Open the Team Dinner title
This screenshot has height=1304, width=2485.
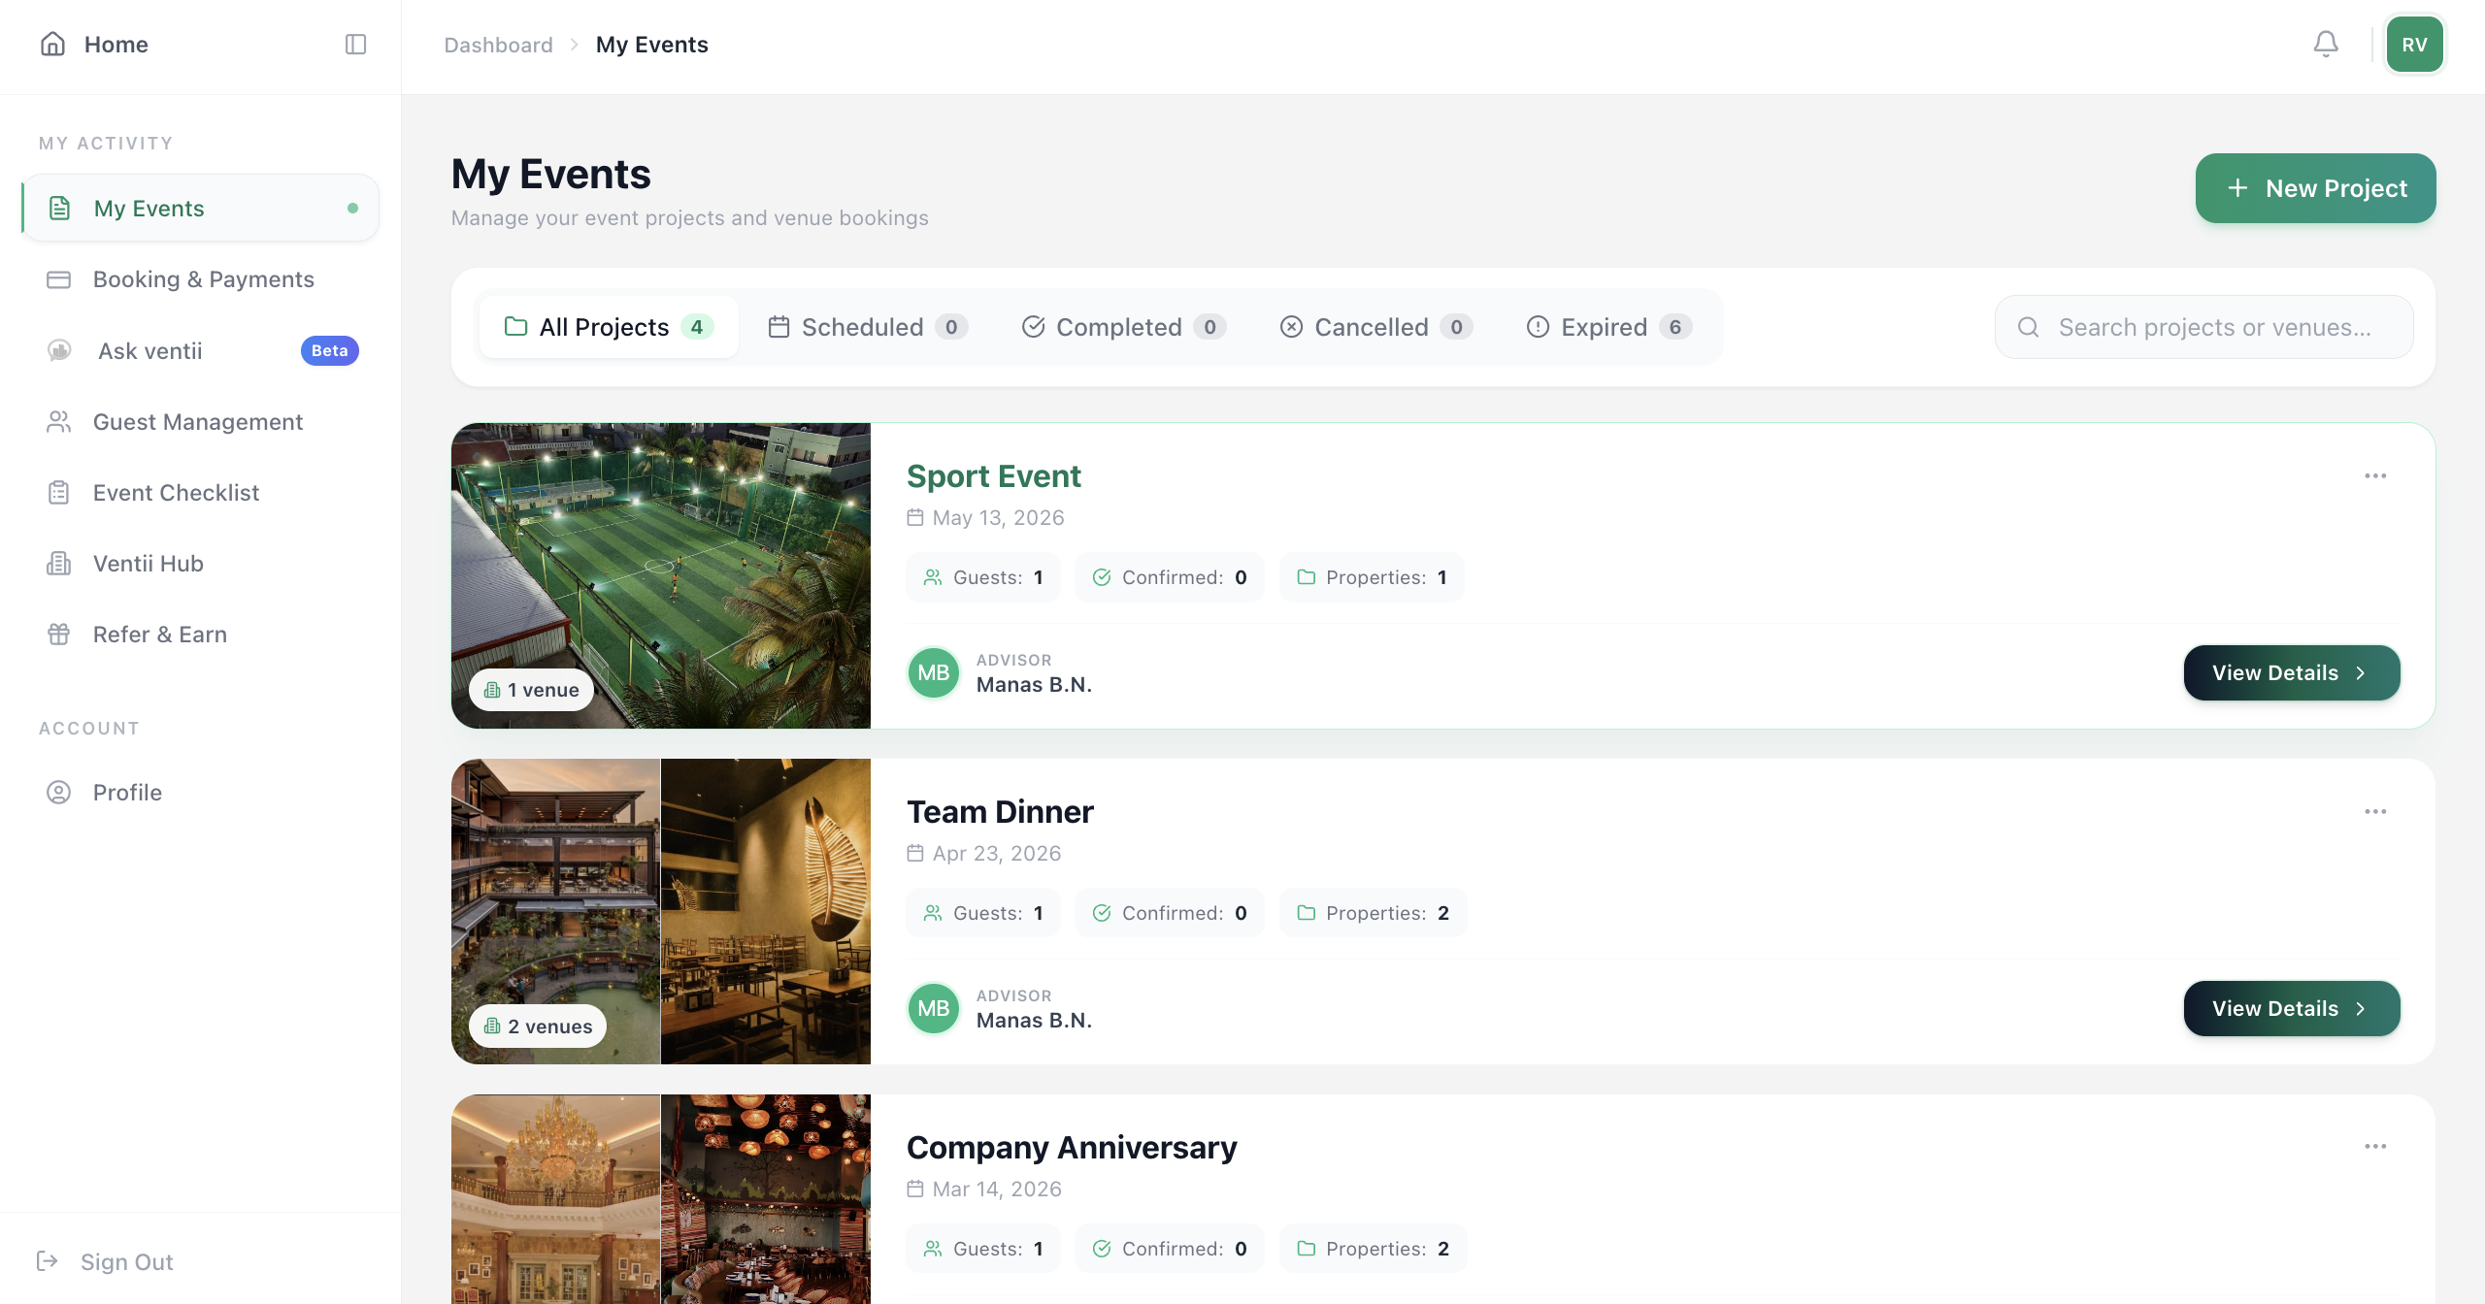click(x=1000, y=811)
